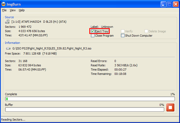Minimize the ImgBurn window
This screenshot has height=123, width=180.
click(163, 4)
